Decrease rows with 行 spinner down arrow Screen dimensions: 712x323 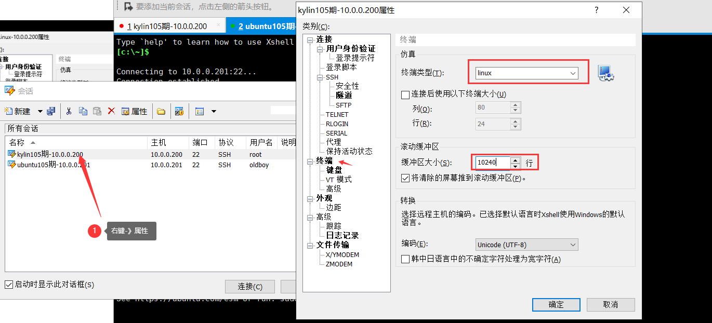click(515, 127)
